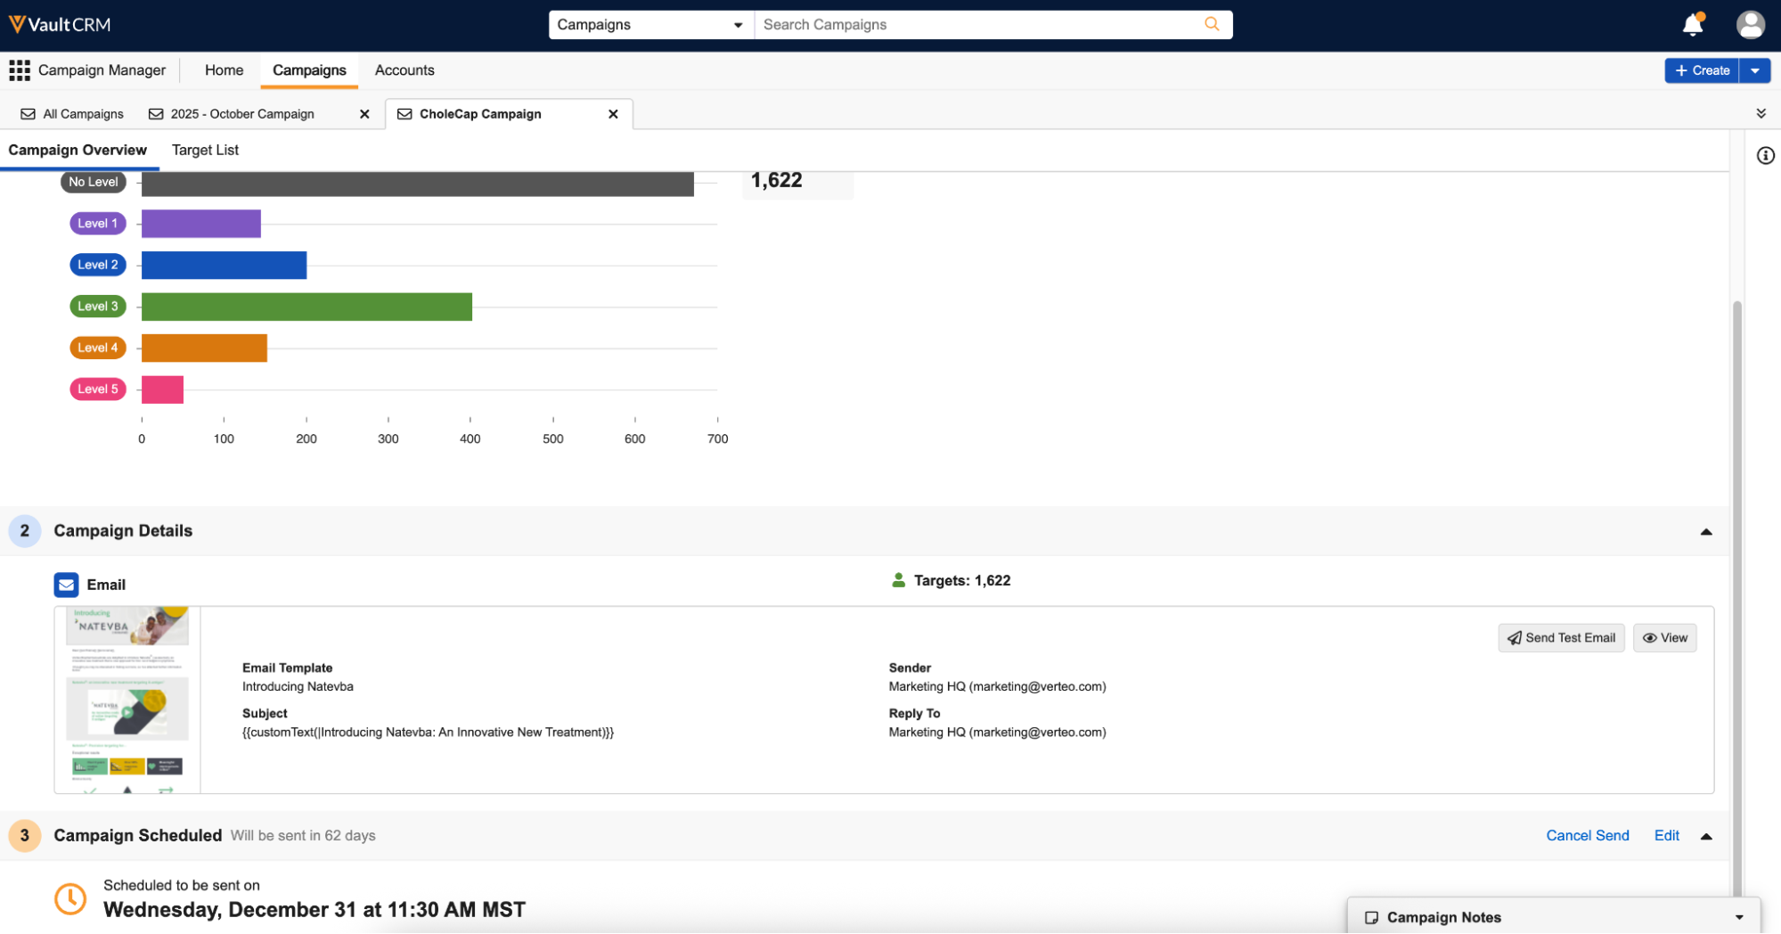The height and width of the screenshot is (934, 1781).
Task: Expand the Campaign Notes panel
Action: pos(1738,917)
